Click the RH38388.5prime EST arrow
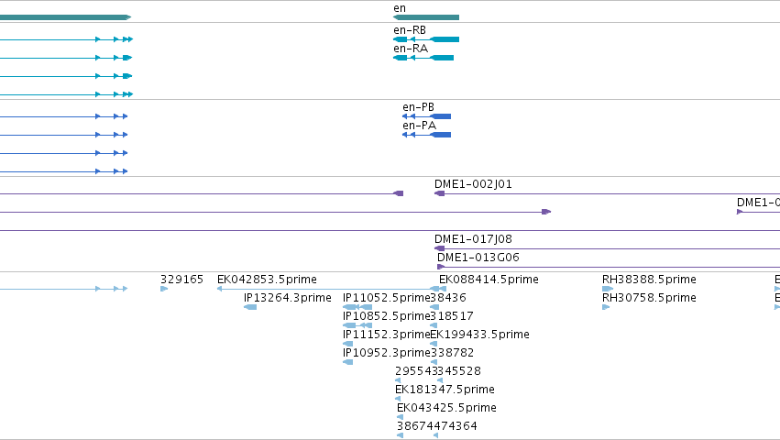Viewport: 780px width, 440px height. 608,289
